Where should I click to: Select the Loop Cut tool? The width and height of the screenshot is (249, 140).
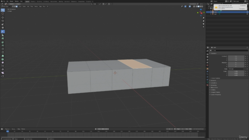pyautogui.click(x=3, y=49)
